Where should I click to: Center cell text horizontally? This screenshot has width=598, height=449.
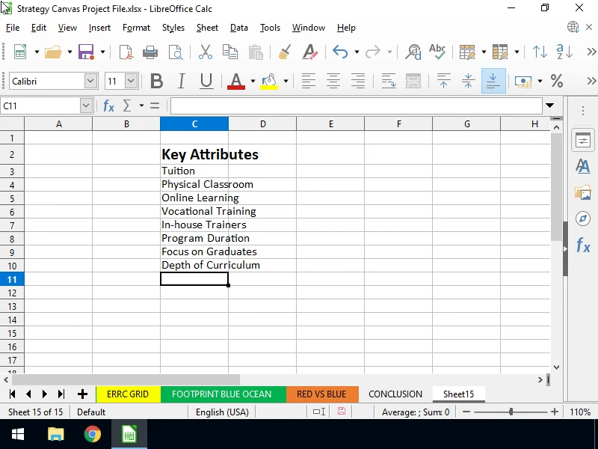click(333, 82)
